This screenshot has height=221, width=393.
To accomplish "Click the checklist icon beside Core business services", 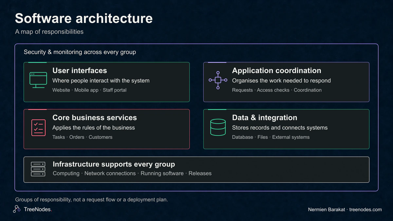I will point(38,128).
